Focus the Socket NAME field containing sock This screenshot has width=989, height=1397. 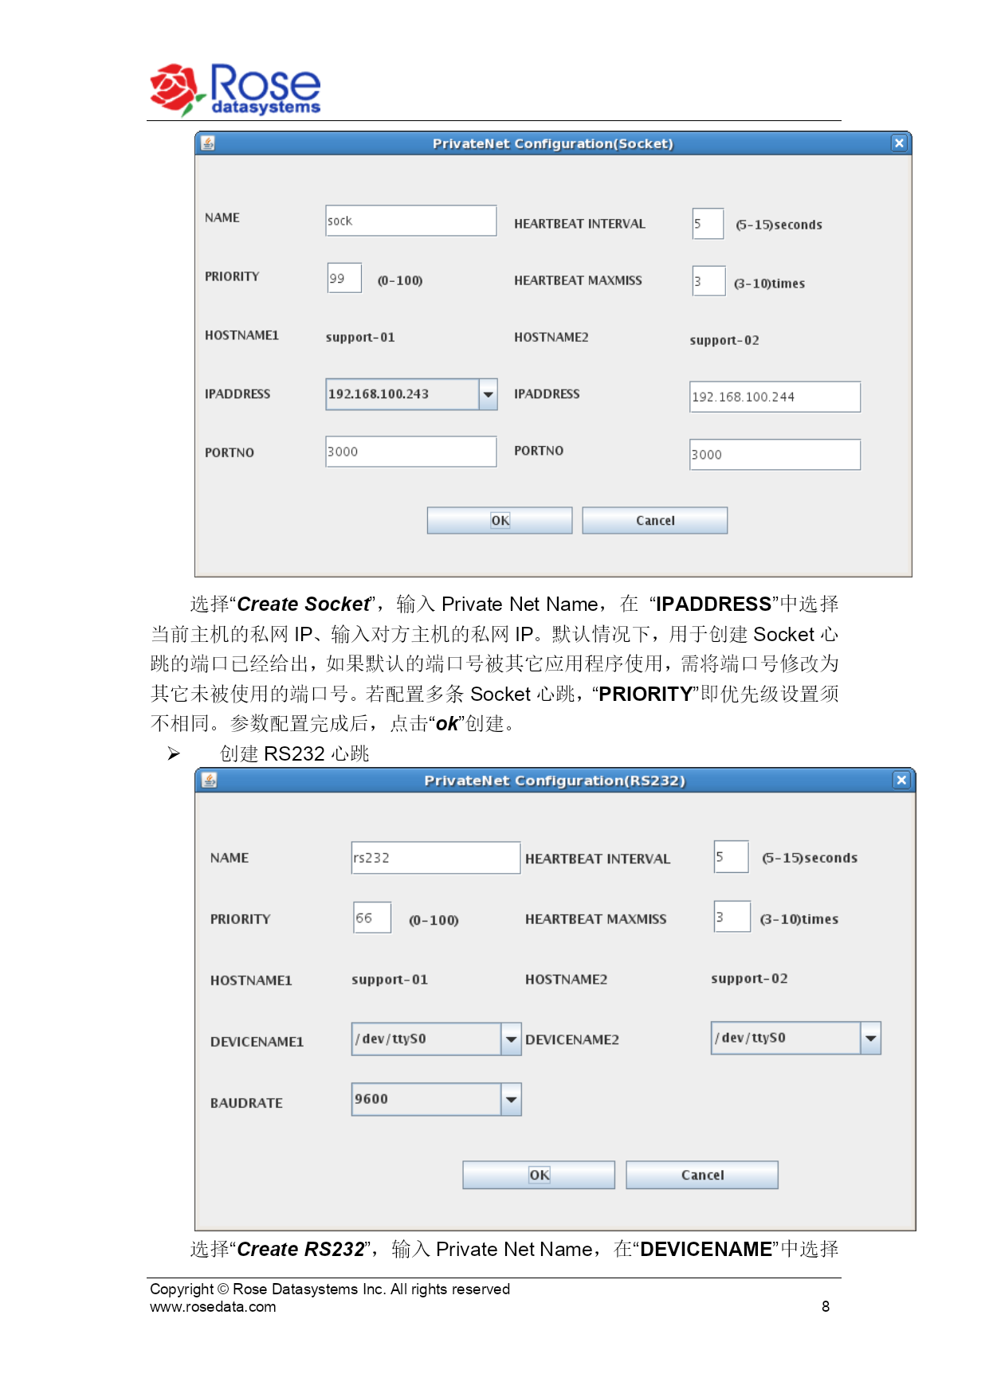411,221
